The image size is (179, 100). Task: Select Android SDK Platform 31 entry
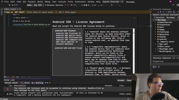click(68, 33)
